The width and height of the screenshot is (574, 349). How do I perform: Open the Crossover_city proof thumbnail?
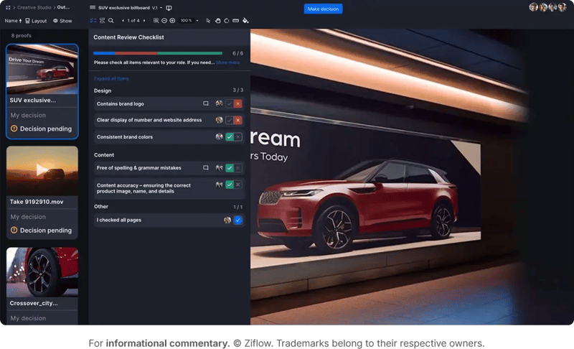point(42,272)
